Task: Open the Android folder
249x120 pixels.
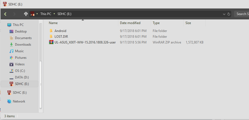Action: pyautogui.click(x=60, y=31)
